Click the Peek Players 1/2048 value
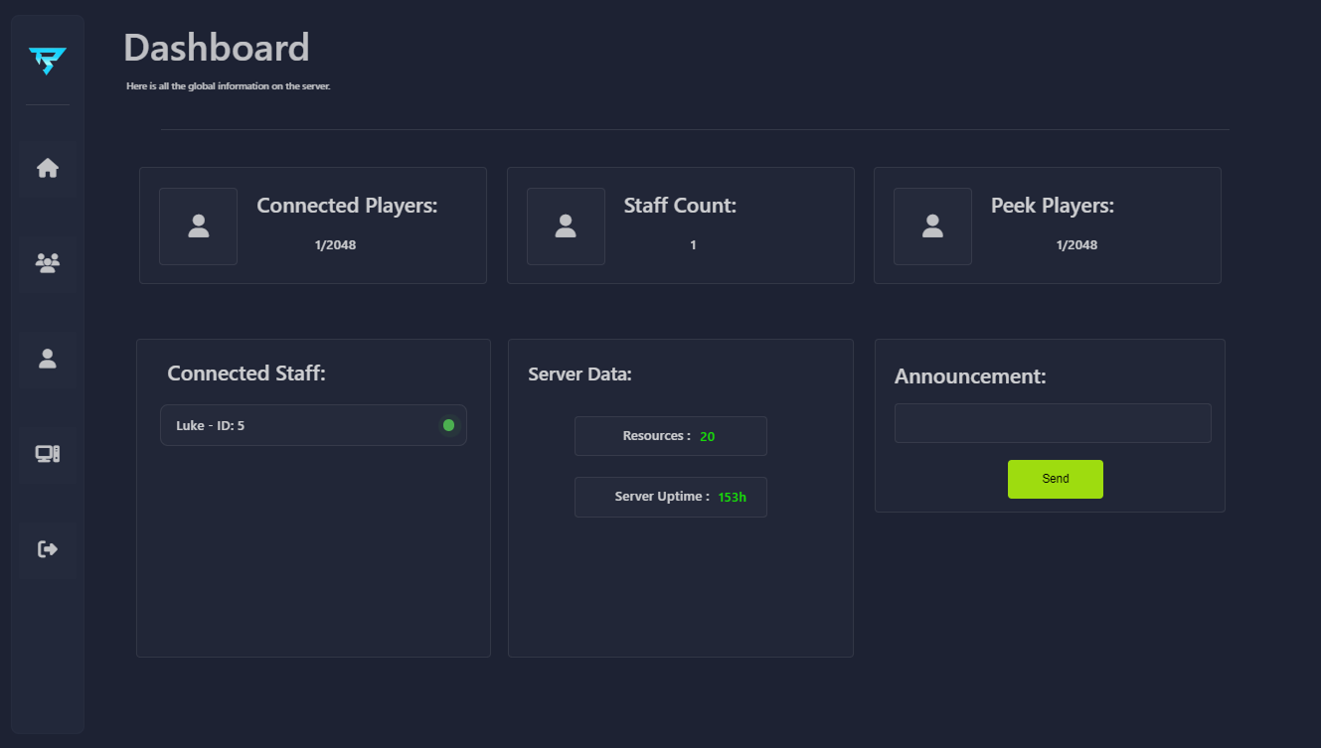 (x=1076, y=245)
